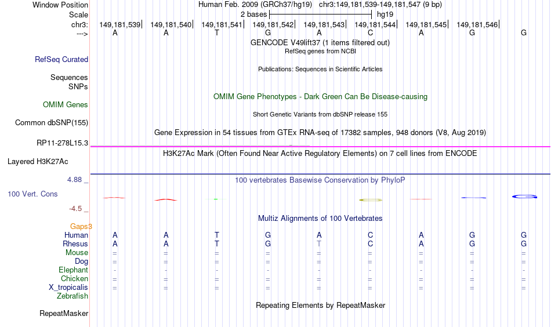Screen dimensions: 551x327
Task: Click the SNPs track label
Action: (78, 86)
